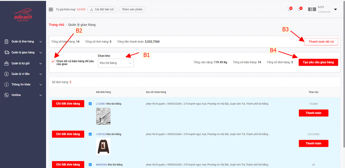Image resolution: width=345 pixels, height=168 pixels.
Task: Open the notifications bell icon
Action: (x=299, y=9)
